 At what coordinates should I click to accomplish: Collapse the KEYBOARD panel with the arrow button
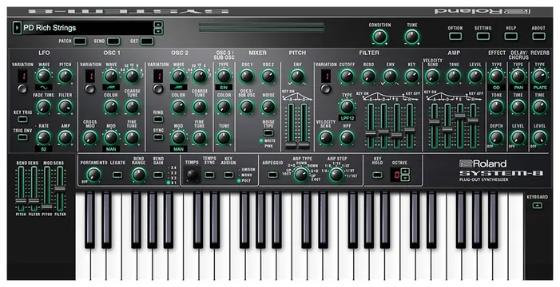[537, 206]
